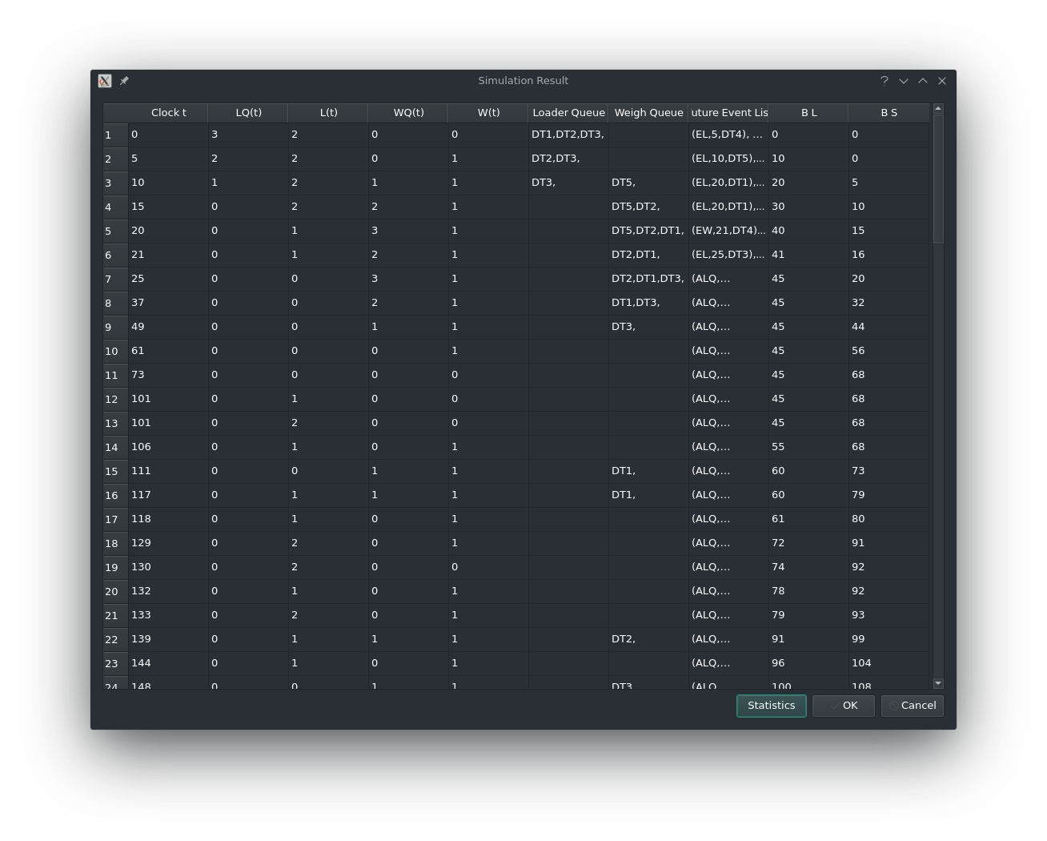Select the B L column header

pos(808,113)
